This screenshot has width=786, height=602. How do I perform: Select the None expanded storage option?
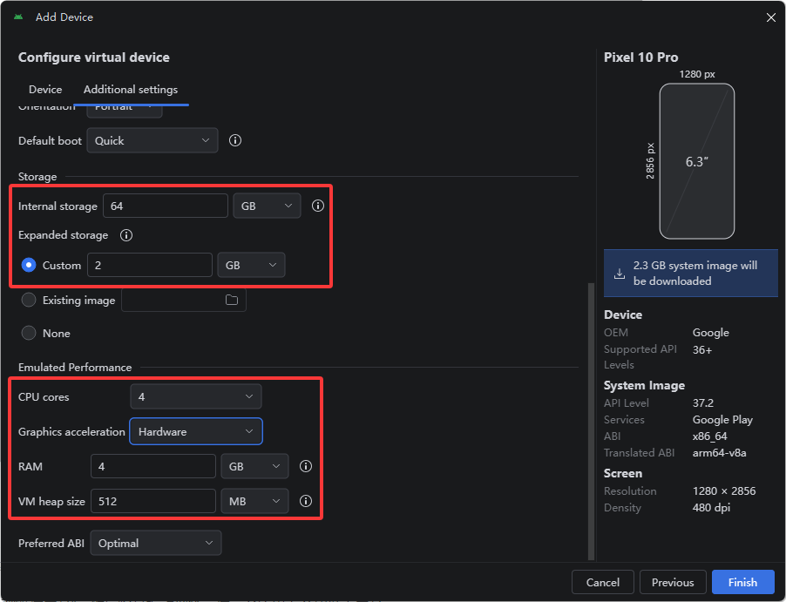click(x=29, y=333)
